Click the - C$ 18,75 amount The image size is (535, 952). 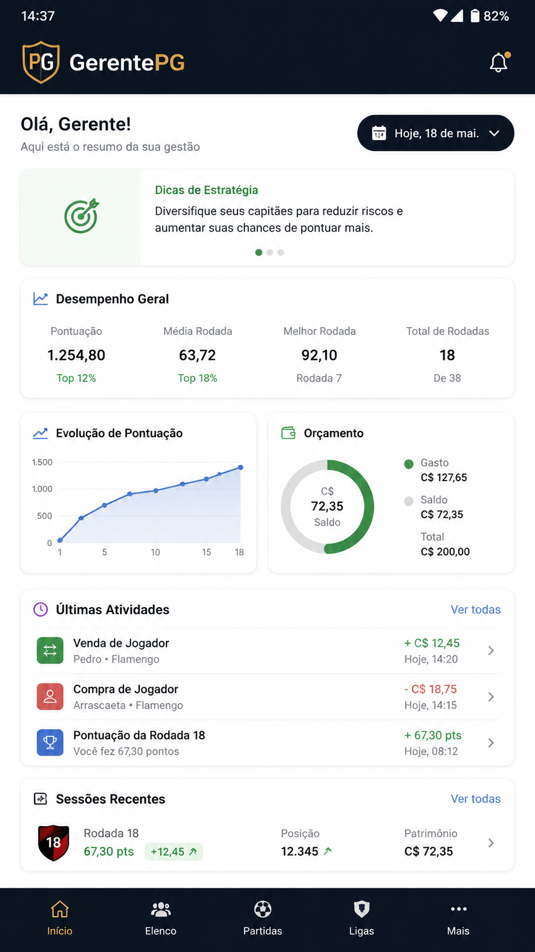coord(430,689)
